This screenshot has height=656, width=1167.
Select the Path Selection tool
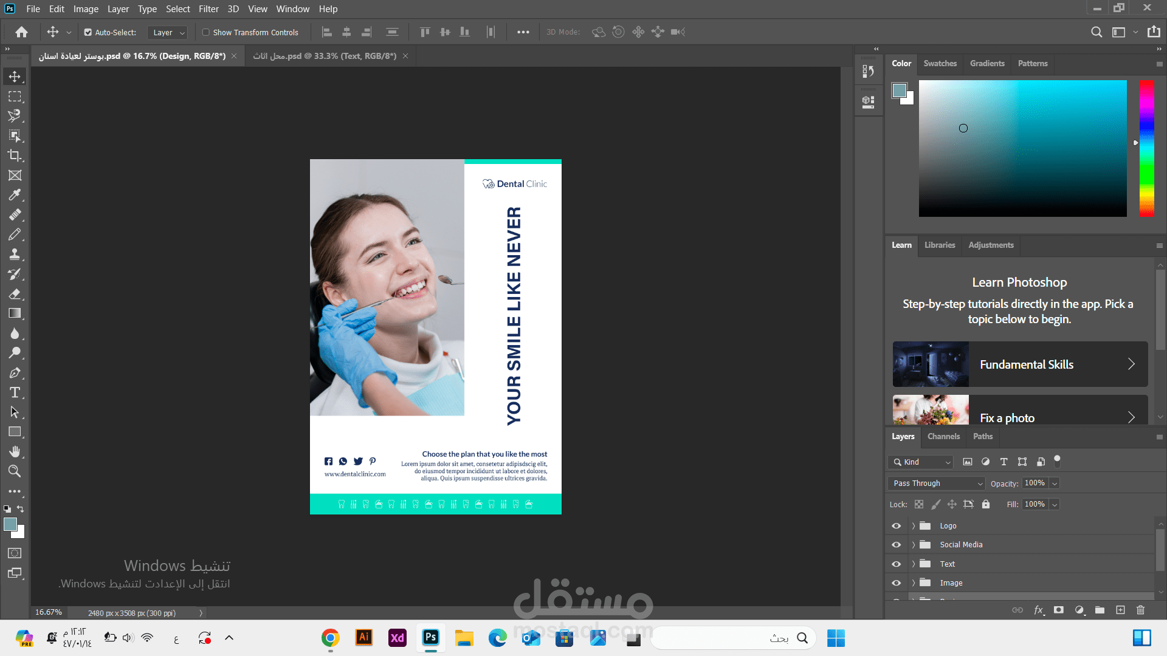(15, 412)
